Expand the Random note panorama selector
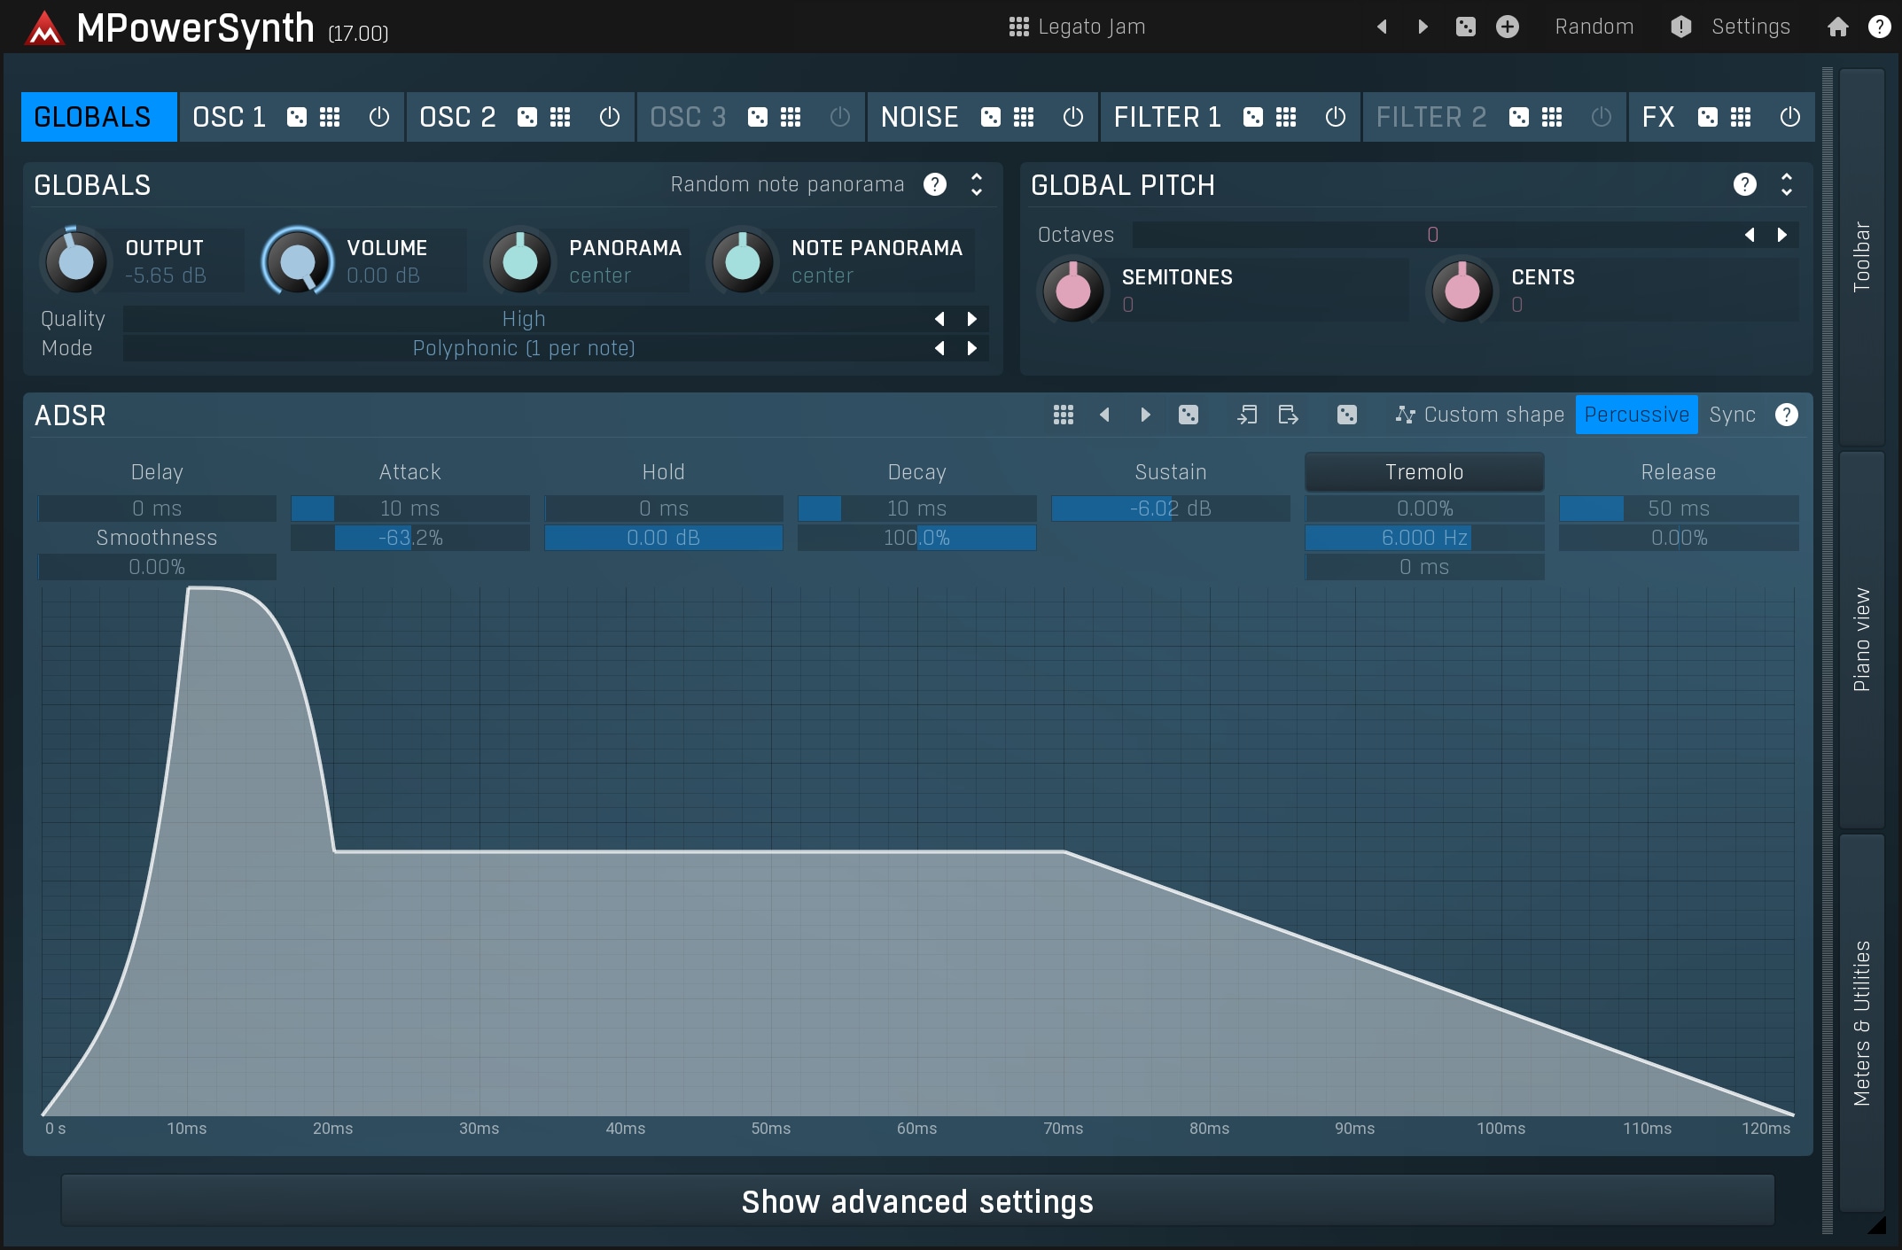Viewport: 1902px width, 1250px height. (x=976, y=184)
